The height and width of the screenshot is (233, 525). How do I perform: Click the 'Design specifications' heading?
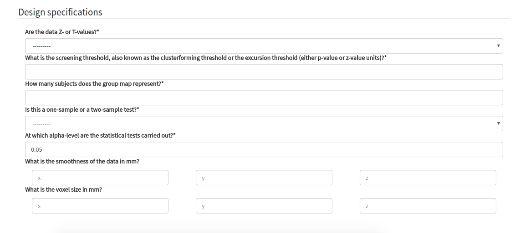tap(60, 12)
